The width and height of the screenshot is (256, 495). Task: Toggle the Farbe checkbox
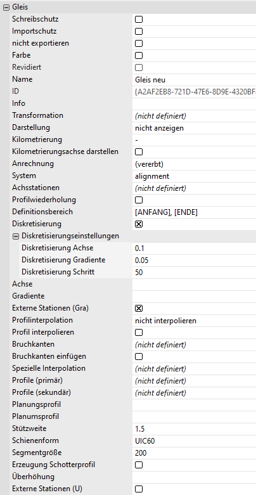click(139, 56)
